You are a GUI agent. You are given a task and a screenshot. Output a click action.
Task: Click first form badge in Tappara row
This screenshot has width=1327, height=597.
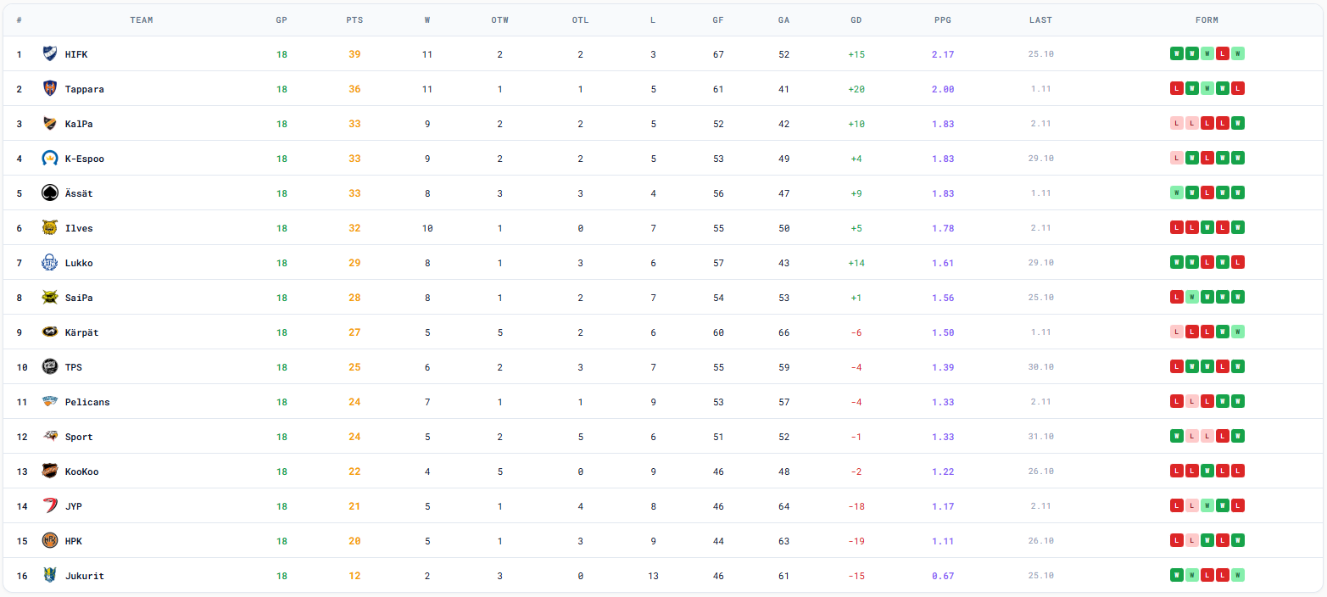[1177, 89]
